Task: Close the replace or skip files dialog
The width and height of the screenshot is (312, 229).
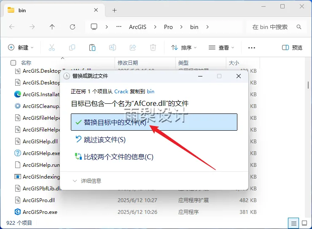Action: coord(239,76)
